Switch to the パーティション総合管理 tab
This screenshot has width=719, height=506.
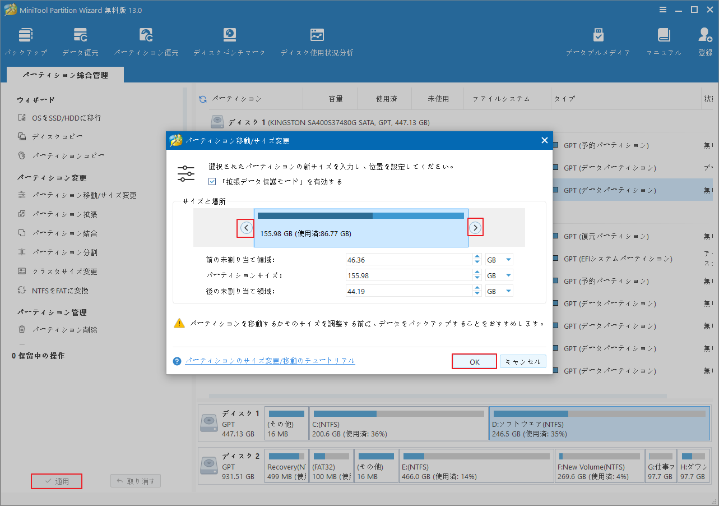tap(64, 73)
